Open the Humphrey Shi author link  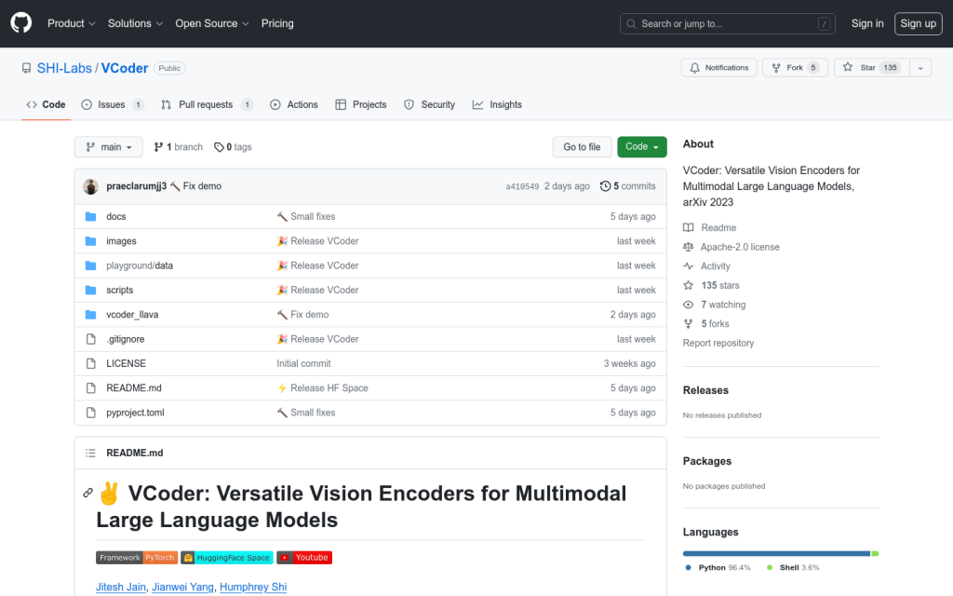(253, 587)
